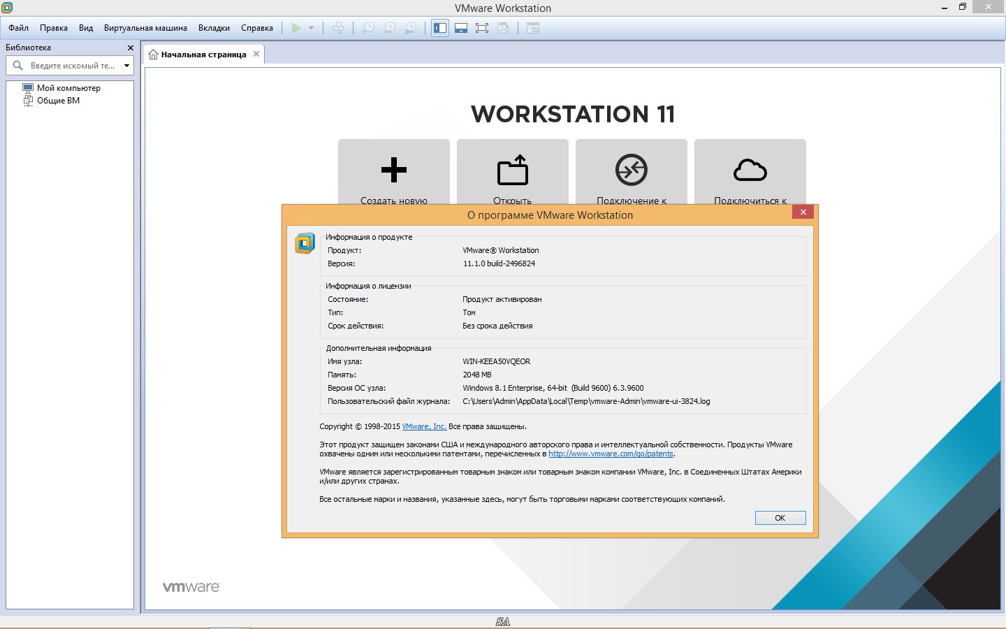1006x629 pixels.
Task: Click the Подключиться к cloud tile icon
Action: (750, 170)
